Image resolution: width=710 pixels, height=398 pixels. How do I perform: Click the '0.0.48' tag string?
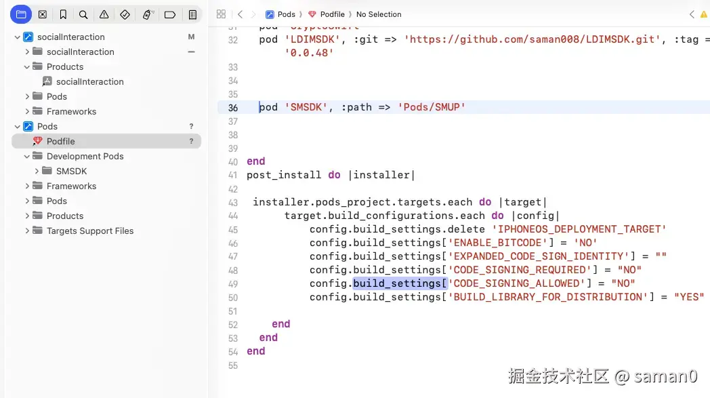(309, 53)
